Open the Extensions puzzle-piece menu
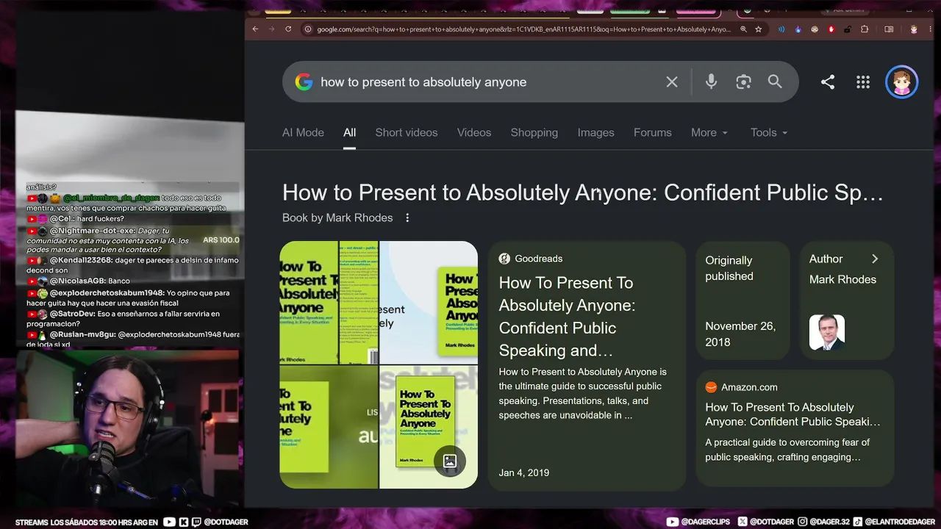 coord(865,29)
